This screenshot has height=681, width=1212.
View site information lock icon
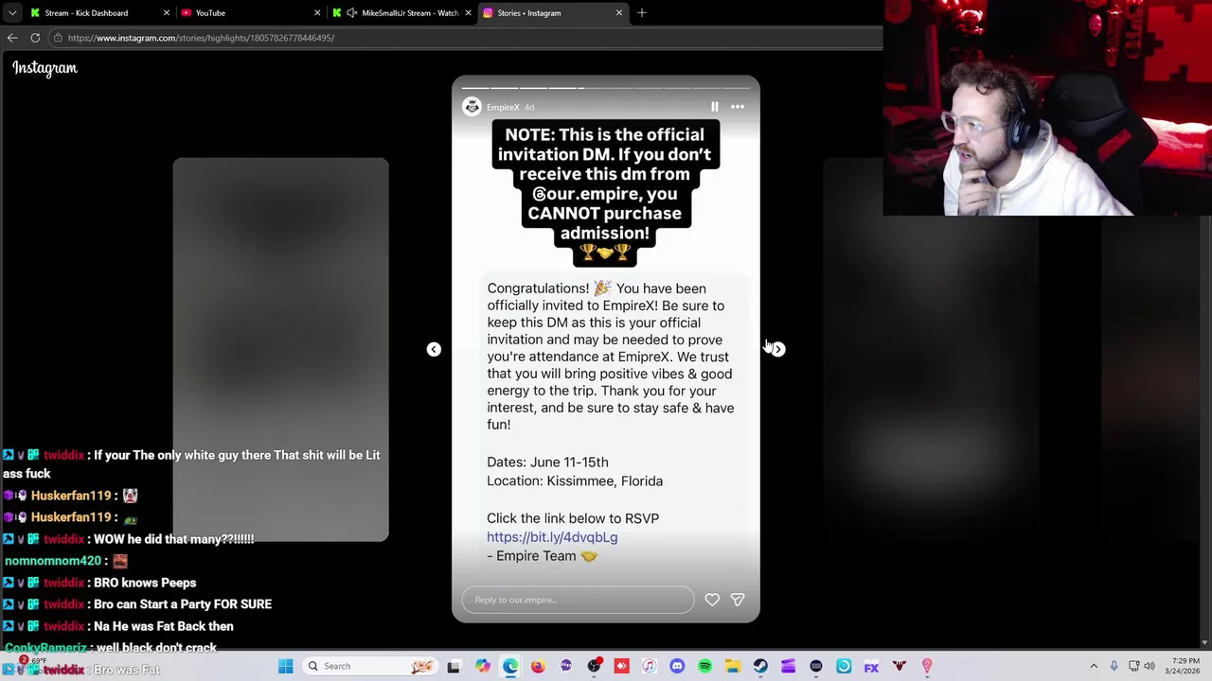tap(58, 38)
